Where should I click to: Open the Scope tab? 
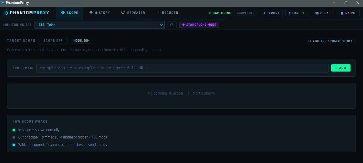tap(70, 13)
